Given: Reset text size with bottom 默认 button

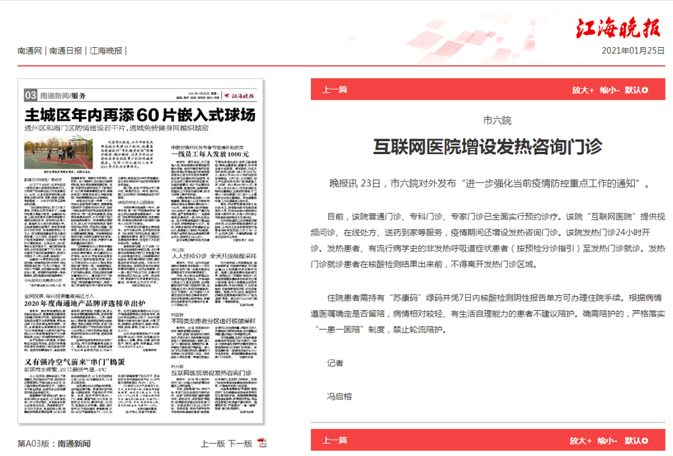Looking at the screenshot, I should point(636,441).
